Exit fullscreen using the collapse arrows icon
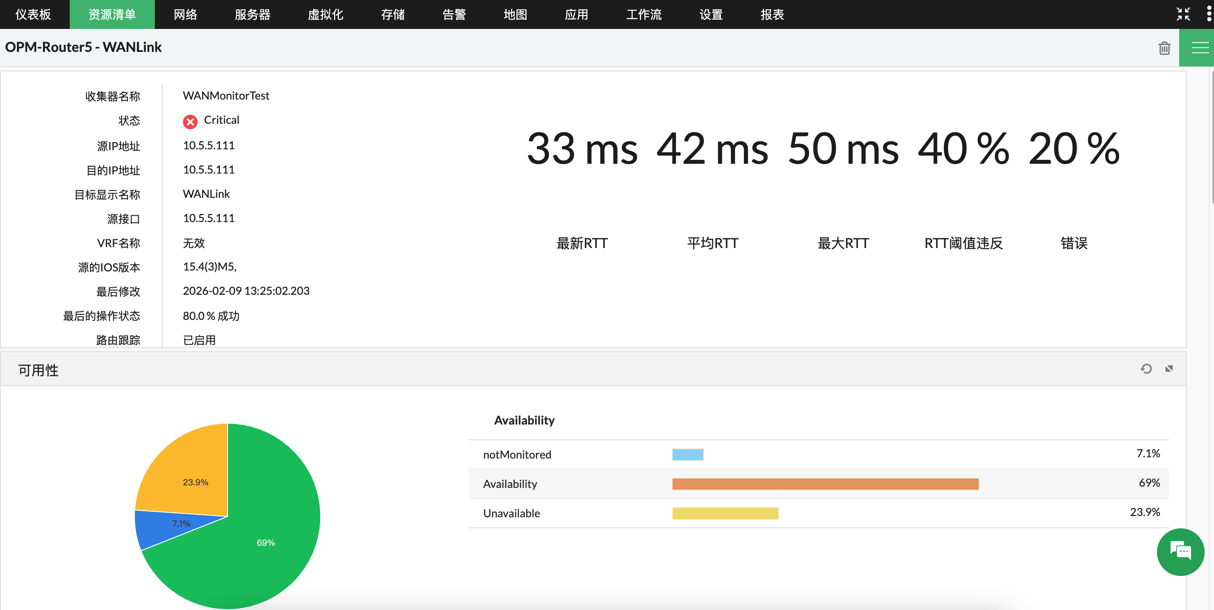 [1183, 14]
